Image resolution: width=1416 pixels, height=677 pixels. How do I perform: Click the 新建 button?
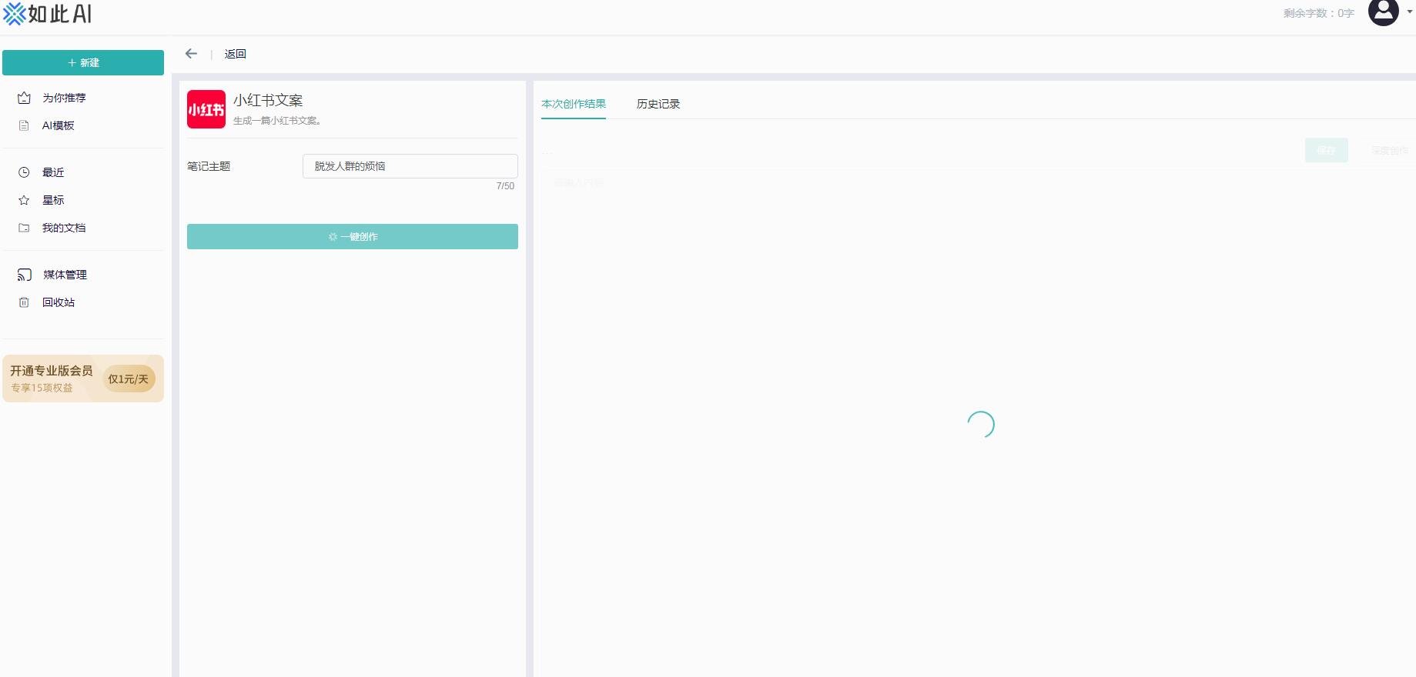click(x=83, y=63)
